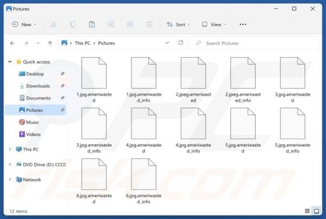Click the Delete trash icon
The height and width of the screenshot is (219, 326).
click(x=149, y=24)
